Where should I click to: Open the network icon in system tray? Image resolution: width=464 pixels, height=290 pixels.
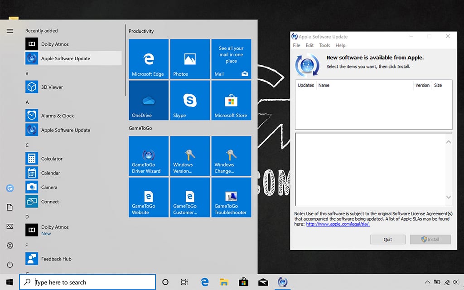pyautogui.click(x=447, y=282)
